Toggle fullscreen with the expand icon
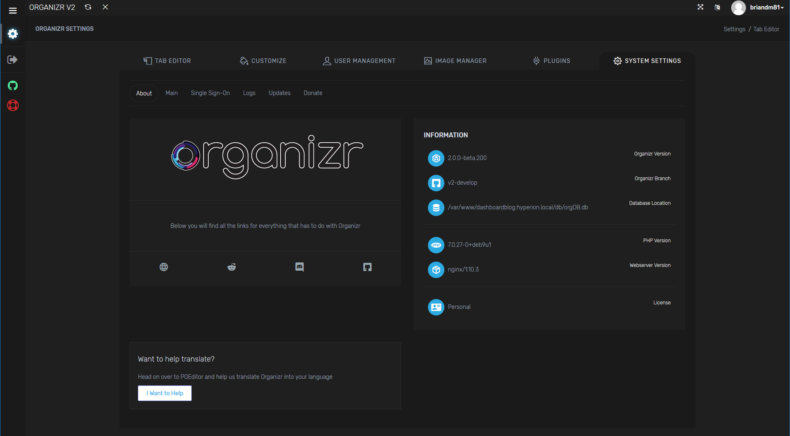The height and width of the screenshot is (436, 790). click(700, 7)
